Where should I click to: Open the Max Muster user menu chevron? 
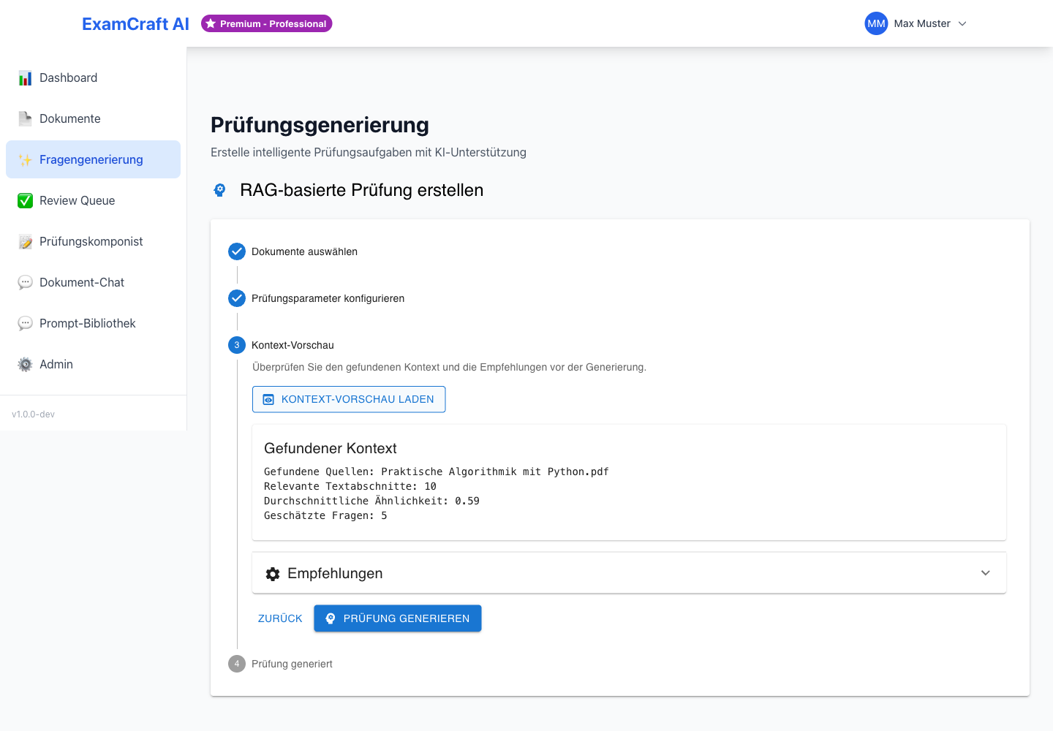click(x=962, y=23)
